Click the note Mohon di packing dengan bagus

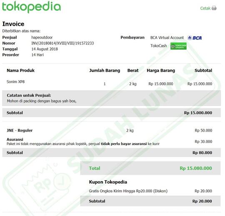pyautogui.click(x=42, y=101)
